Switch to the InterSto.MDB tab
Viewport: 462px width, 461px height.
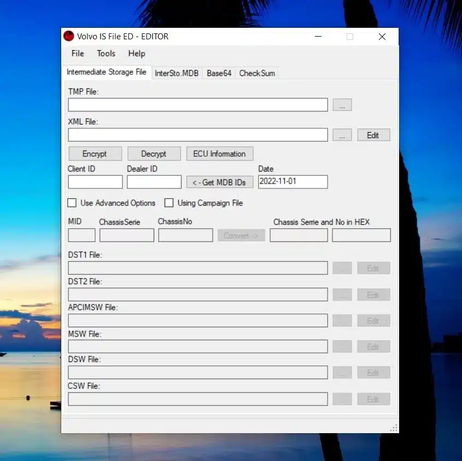177,72
